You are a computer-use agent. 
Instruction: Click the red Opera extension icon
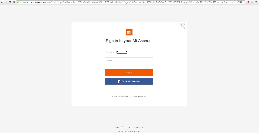248,2
